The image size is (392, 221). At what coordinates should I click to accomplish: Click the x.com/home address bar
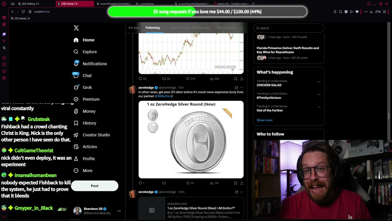(x=42, y=12)
